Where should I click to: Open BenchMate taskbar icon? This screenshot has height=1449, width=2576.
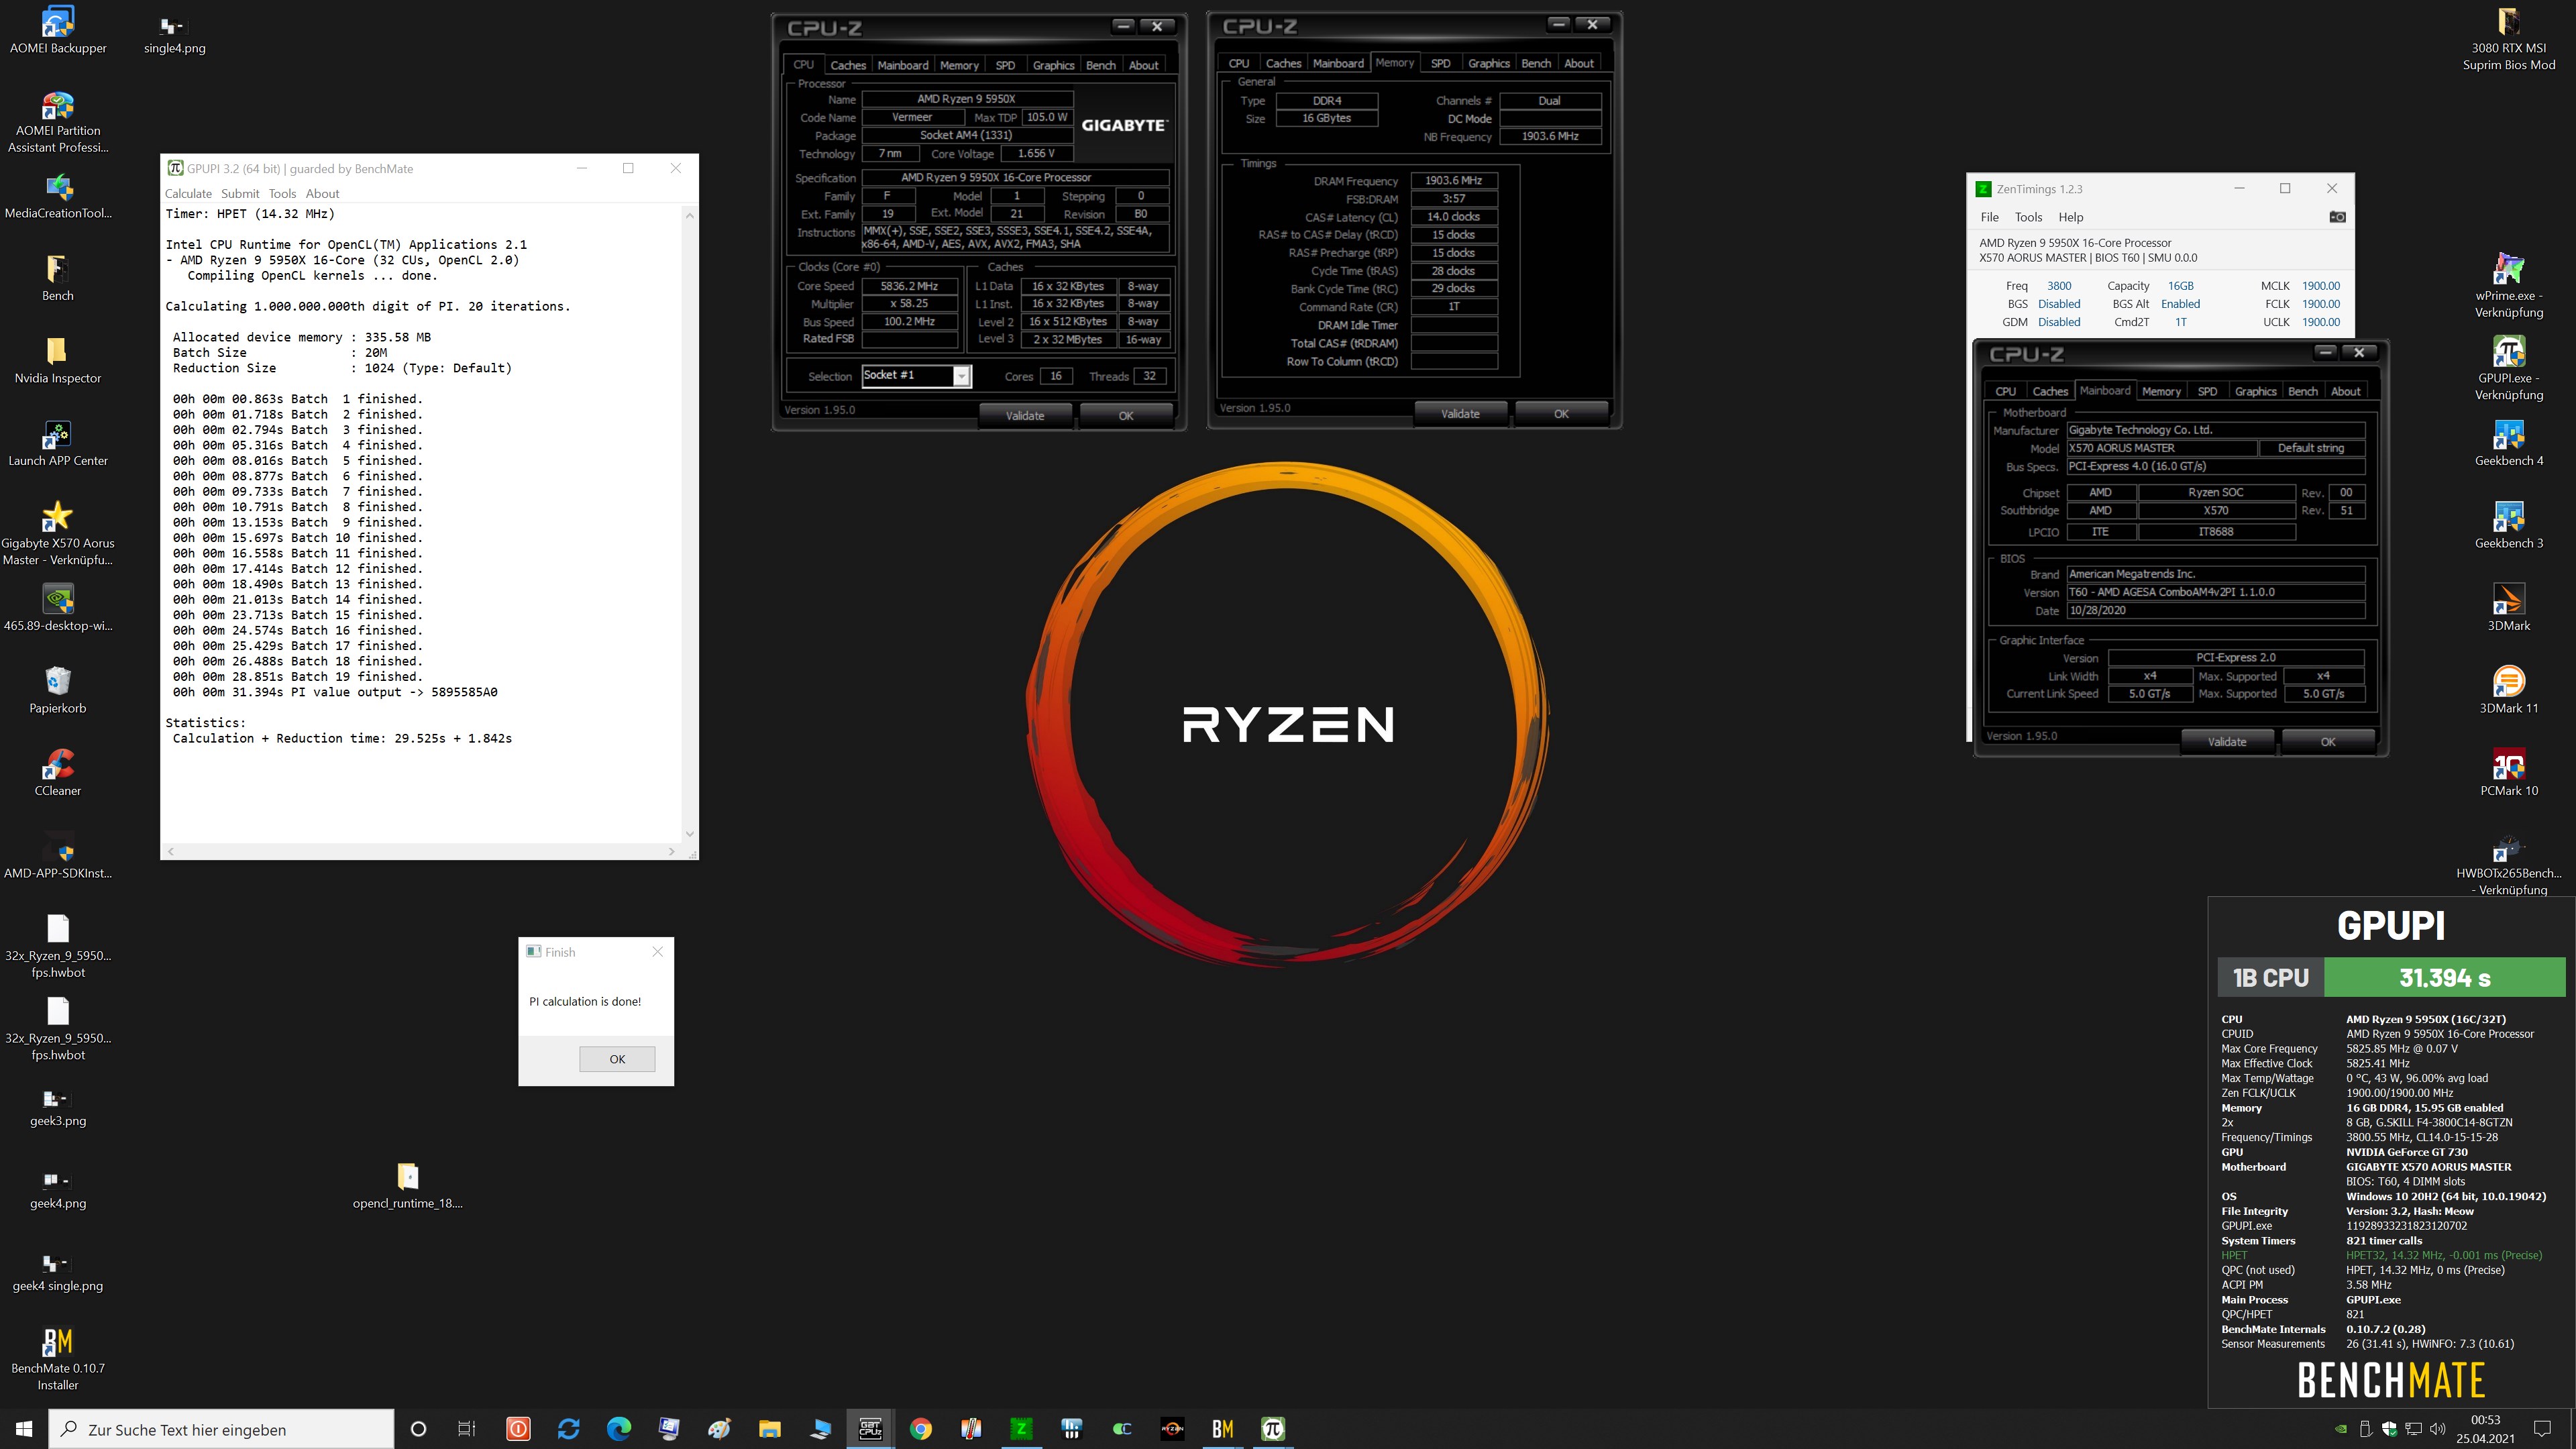pyautogui.click(x=1222, y=1428)
